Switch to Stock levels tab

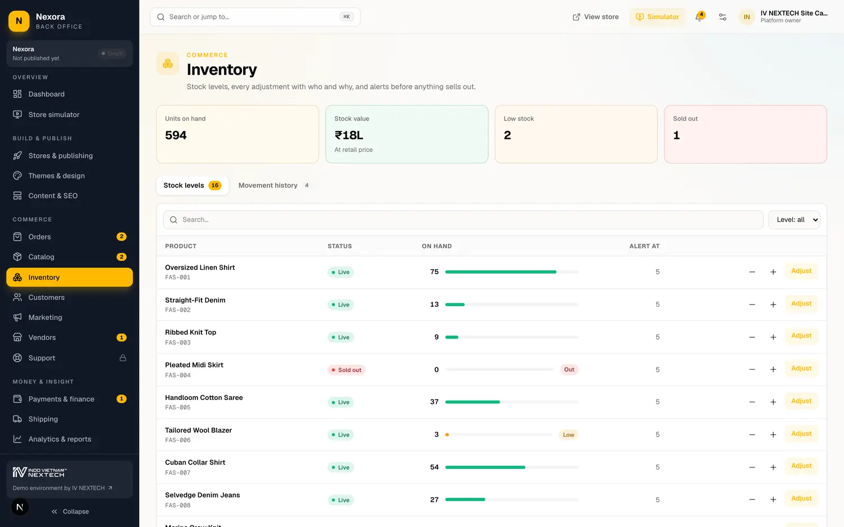(x=192, y=185)
